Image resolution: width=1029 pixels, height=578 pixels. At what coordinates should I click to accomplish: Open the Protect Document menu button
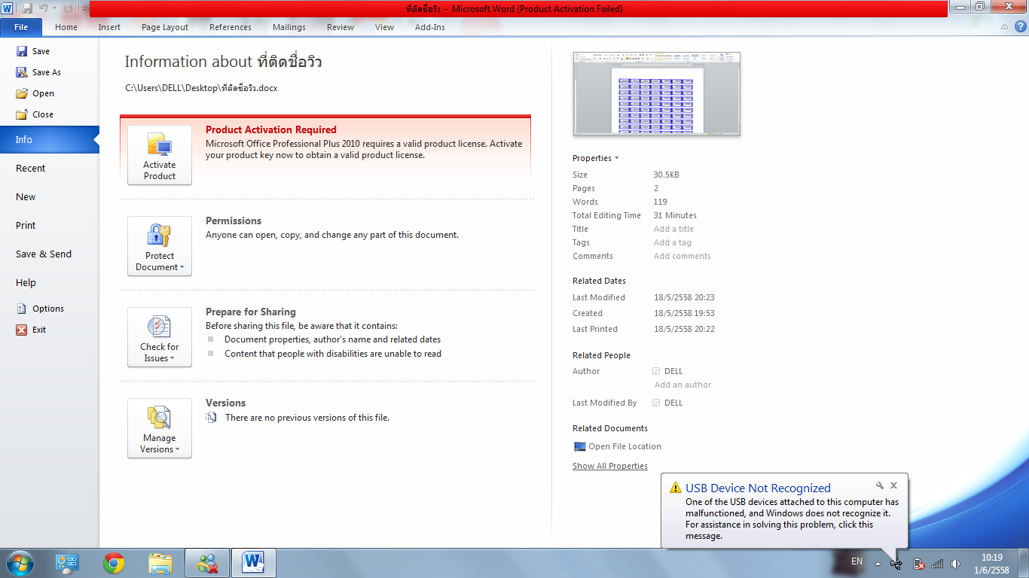pyautogui.click(x=160, y=246)
